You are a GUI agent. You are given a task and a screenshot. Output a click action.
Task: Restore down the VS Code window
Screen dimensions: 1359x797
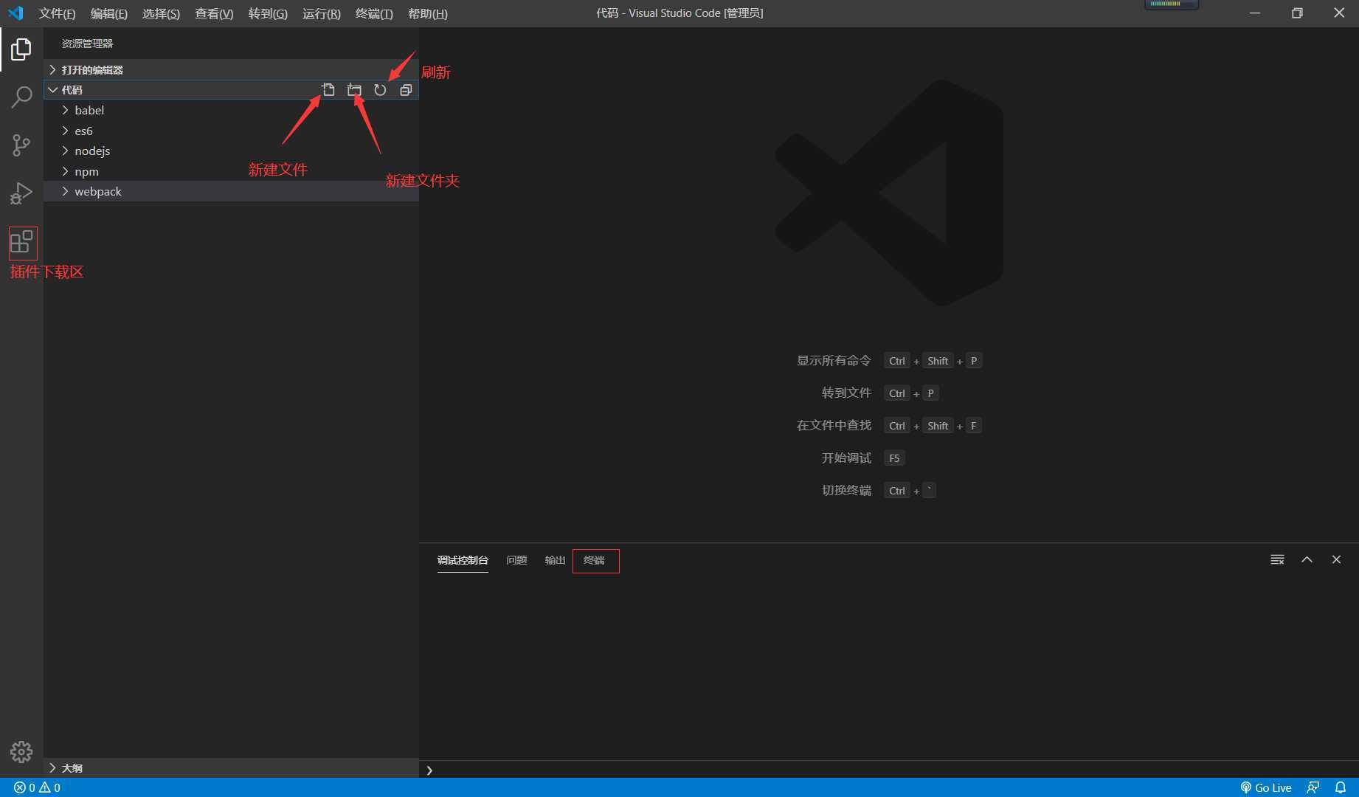click(1297, 13)
